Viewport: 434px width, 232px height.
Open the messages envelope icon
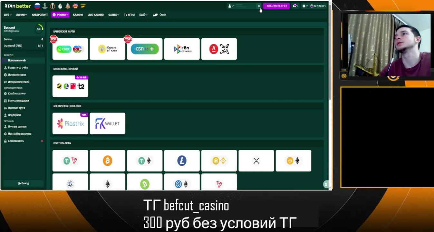click(x=295, y=6)
